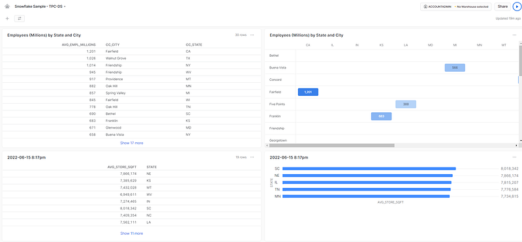Click the Share button

[x=502, y=7]
